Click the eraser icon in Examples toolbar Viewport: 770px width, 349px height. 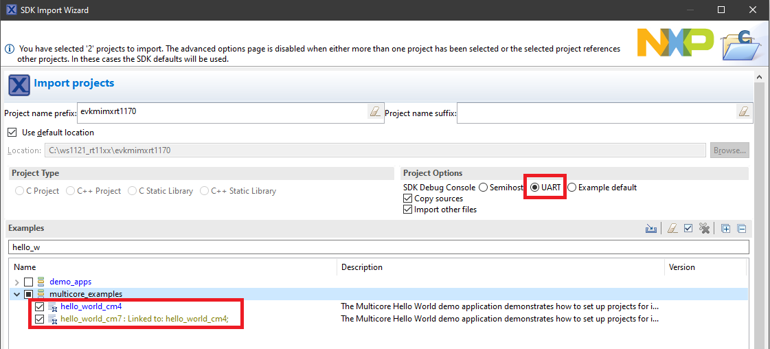(673, 229)
